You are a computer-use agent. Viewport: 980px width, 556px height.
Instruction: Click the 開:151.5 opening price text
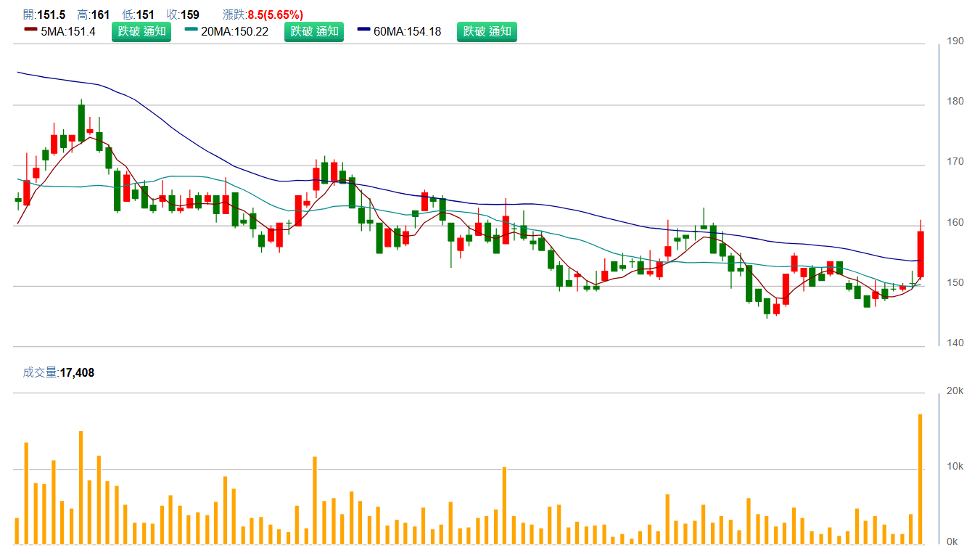point(44,15)
